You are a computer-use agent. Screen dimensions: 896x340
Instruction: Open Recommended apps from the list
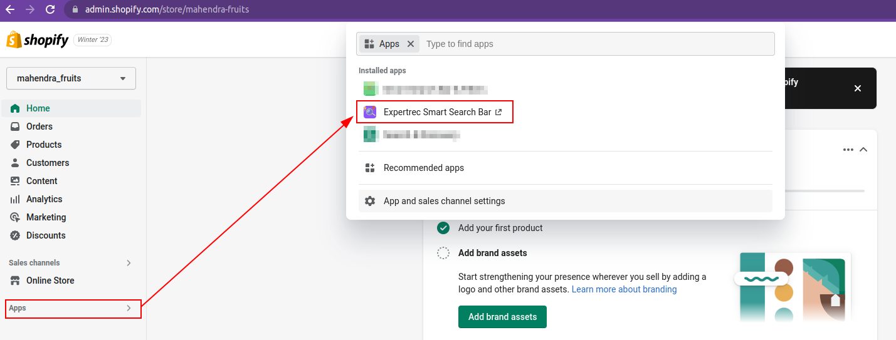424,168
